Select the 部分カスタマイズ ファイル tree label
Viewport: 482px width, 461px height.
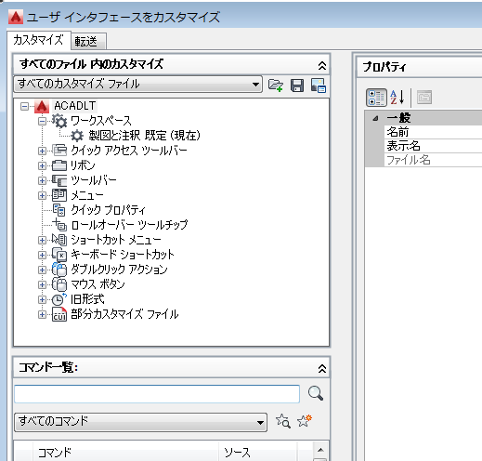pos(124,314)
